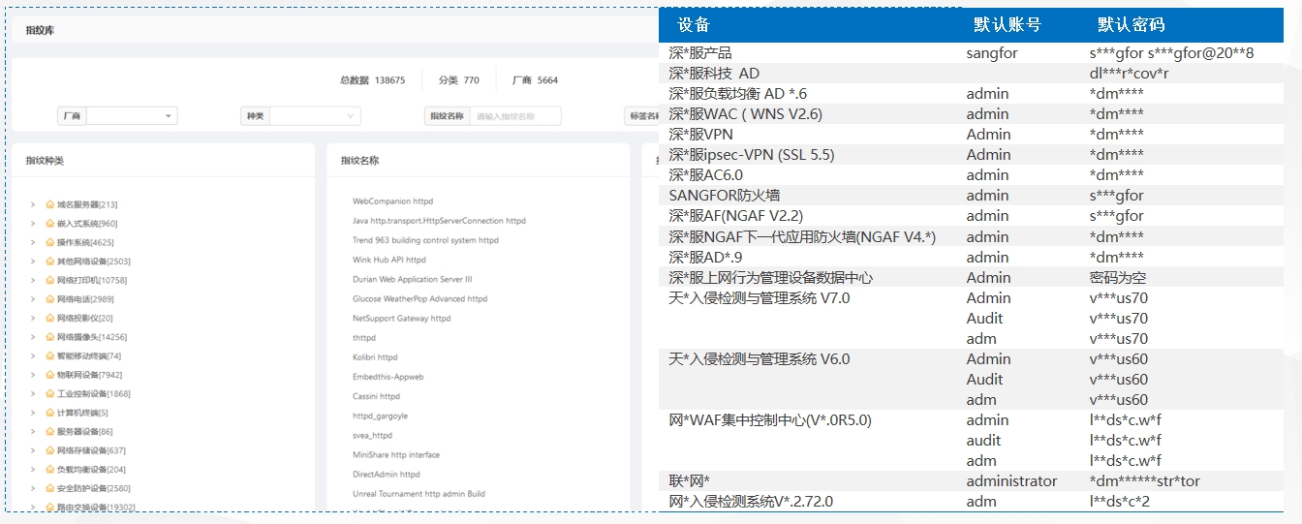Select NetSupport Gateway httpd entry
The height and width of the screenshot is (524, 1302).
[x=402, y=318]
